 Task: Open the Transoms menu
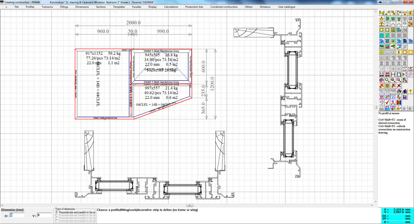click(47, 7)
